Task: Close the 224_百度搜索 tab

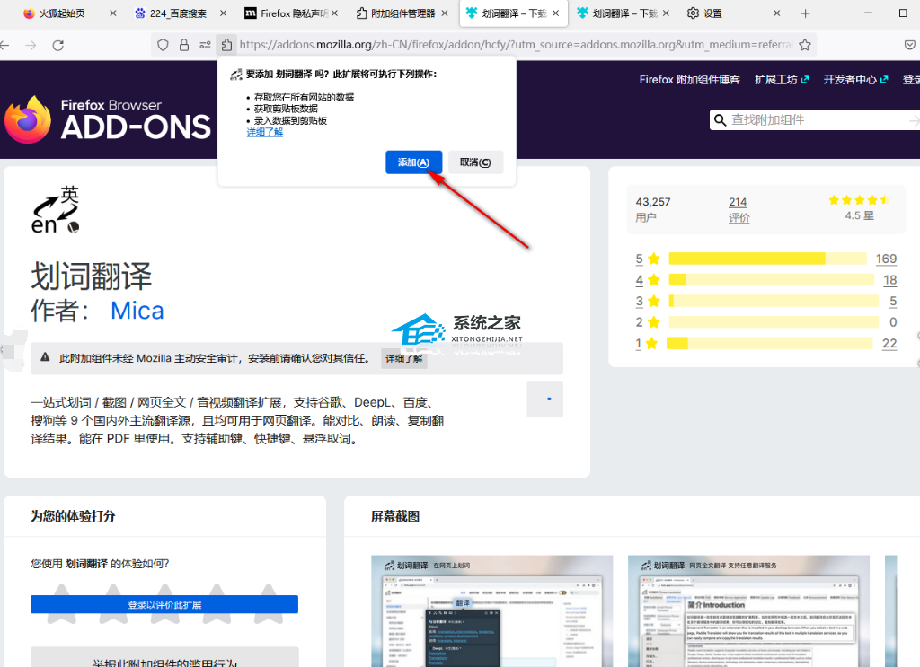Action: pyautogui.click(x=224, y=13)
